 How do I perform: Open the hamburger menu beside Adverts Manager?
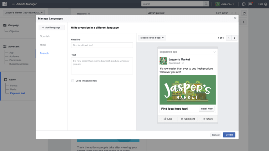[13, 4]
